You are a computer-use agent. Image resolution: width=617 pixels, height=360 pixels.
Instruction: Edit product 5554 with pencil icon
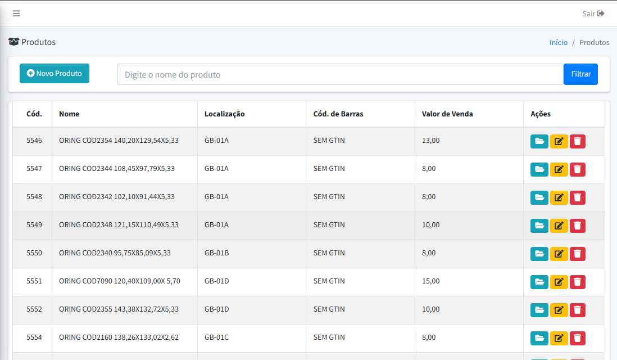(x=559, y=338)
